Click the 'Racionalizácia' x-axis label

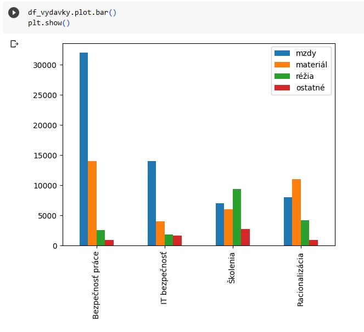[x=300, y=280]
